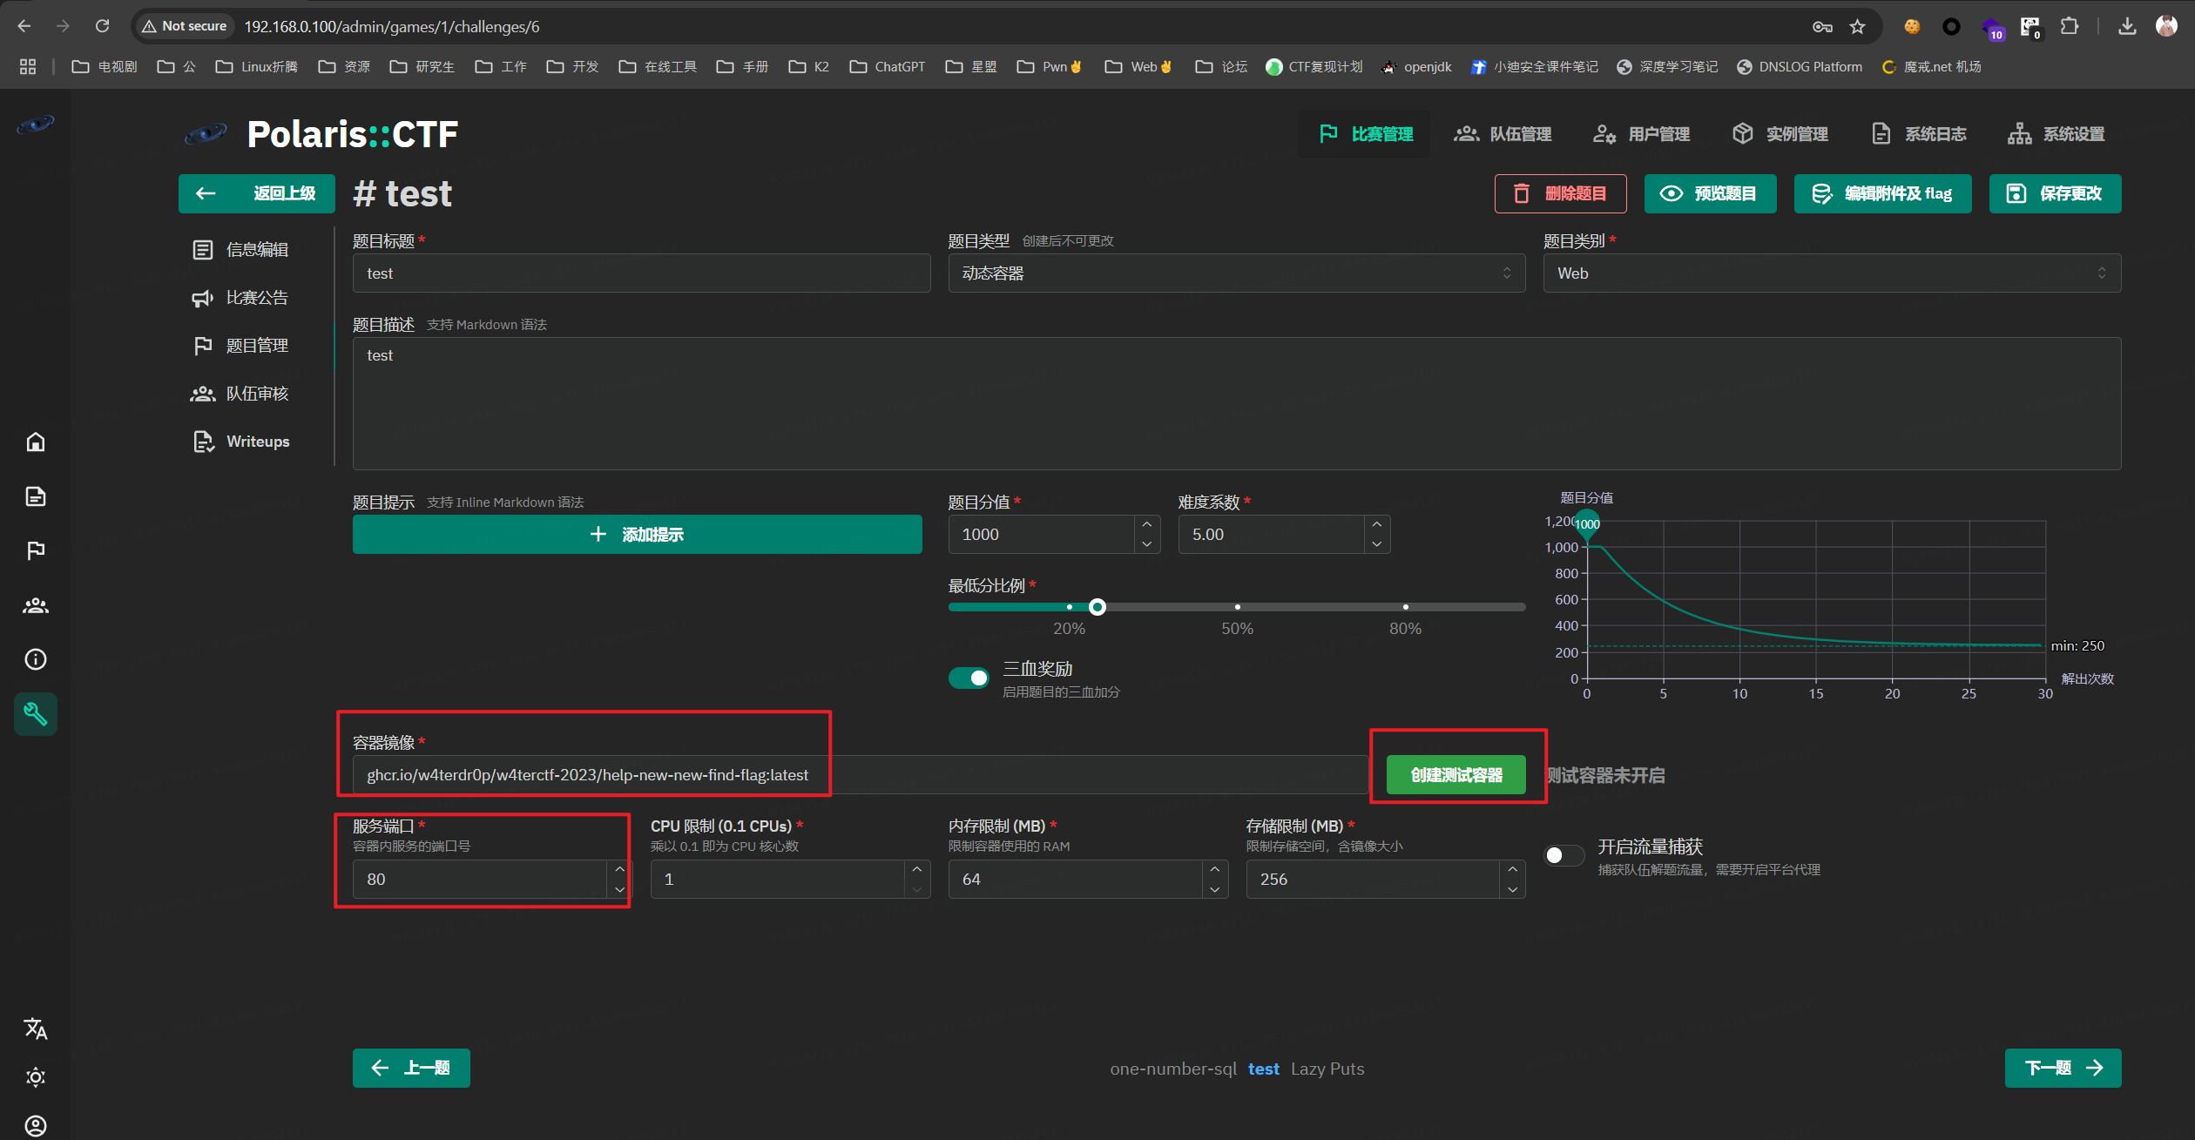Screen dimensions: 2195x1140
Task: Click the home icon in left sidebar
Action: (36, 442)
